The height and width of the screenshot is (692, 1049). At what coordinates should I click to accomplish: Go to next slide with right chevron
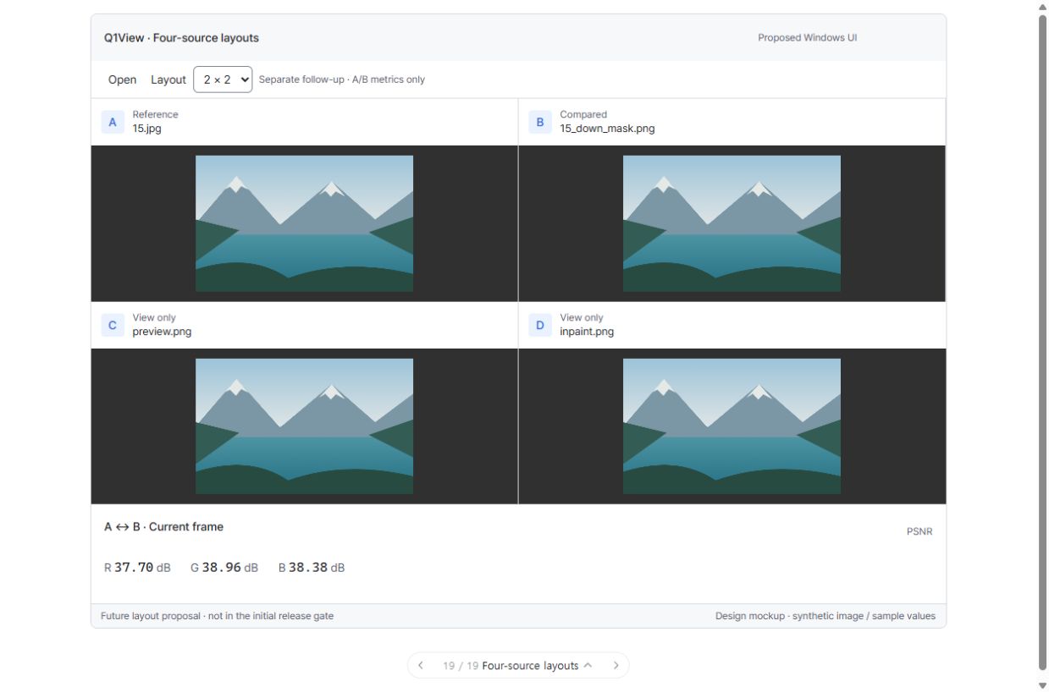[616, 666]
